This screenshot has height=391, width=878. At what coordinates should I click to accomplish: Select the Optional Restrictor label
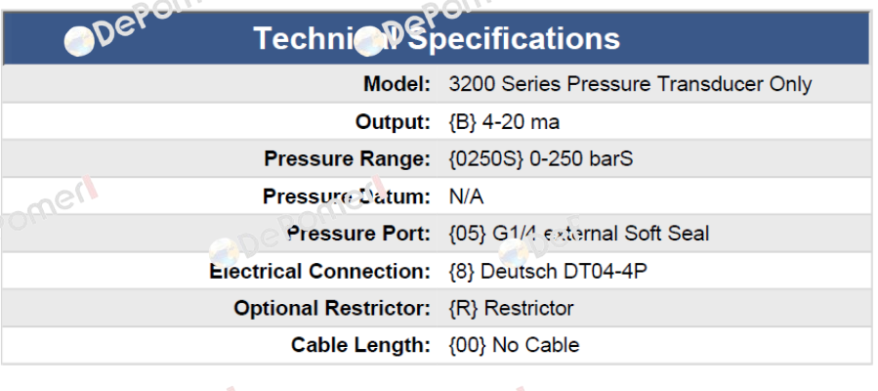pyautogui.click(x=332, y=308)
